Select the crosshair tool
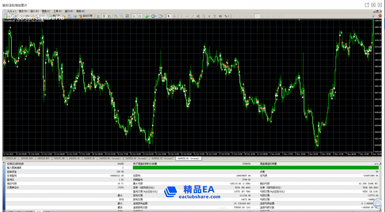The height and width of the screenshot is (212, 385). (x=174, y=16)
